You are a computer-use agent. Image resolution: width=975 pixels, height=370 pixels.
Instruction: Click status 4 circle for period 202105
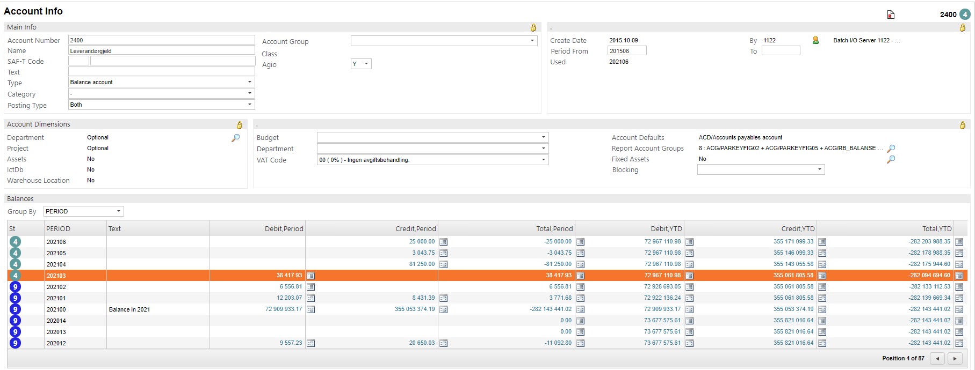pyautogui.click(x=15, y=253)
